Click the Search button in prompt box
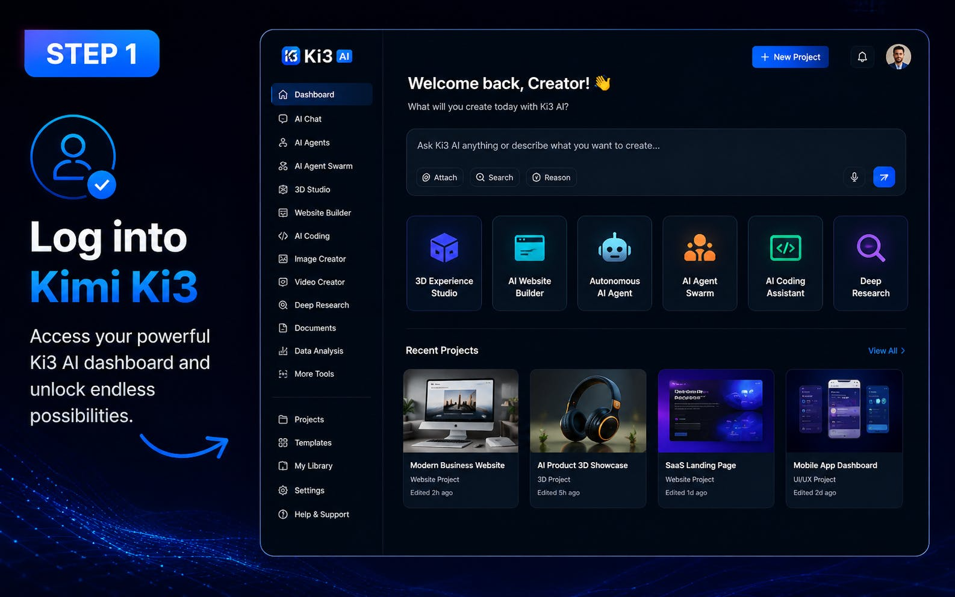 [494, 178]
